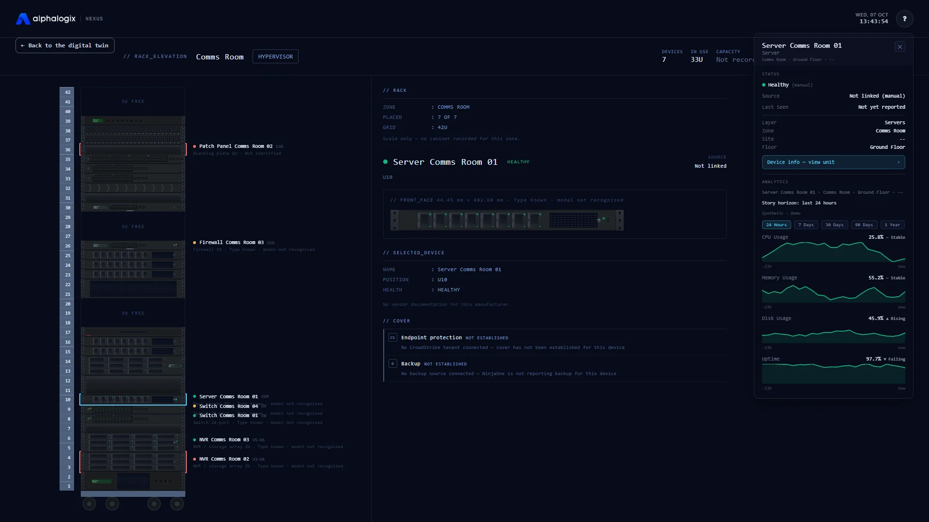Viewport: 929px width, 522px height.
Task: Select Switch Comms Room 04 label
Action: (228, 406)
